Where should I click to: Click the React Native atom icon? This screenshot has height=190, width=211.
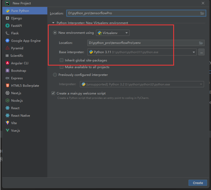click(x=7, y=115)
